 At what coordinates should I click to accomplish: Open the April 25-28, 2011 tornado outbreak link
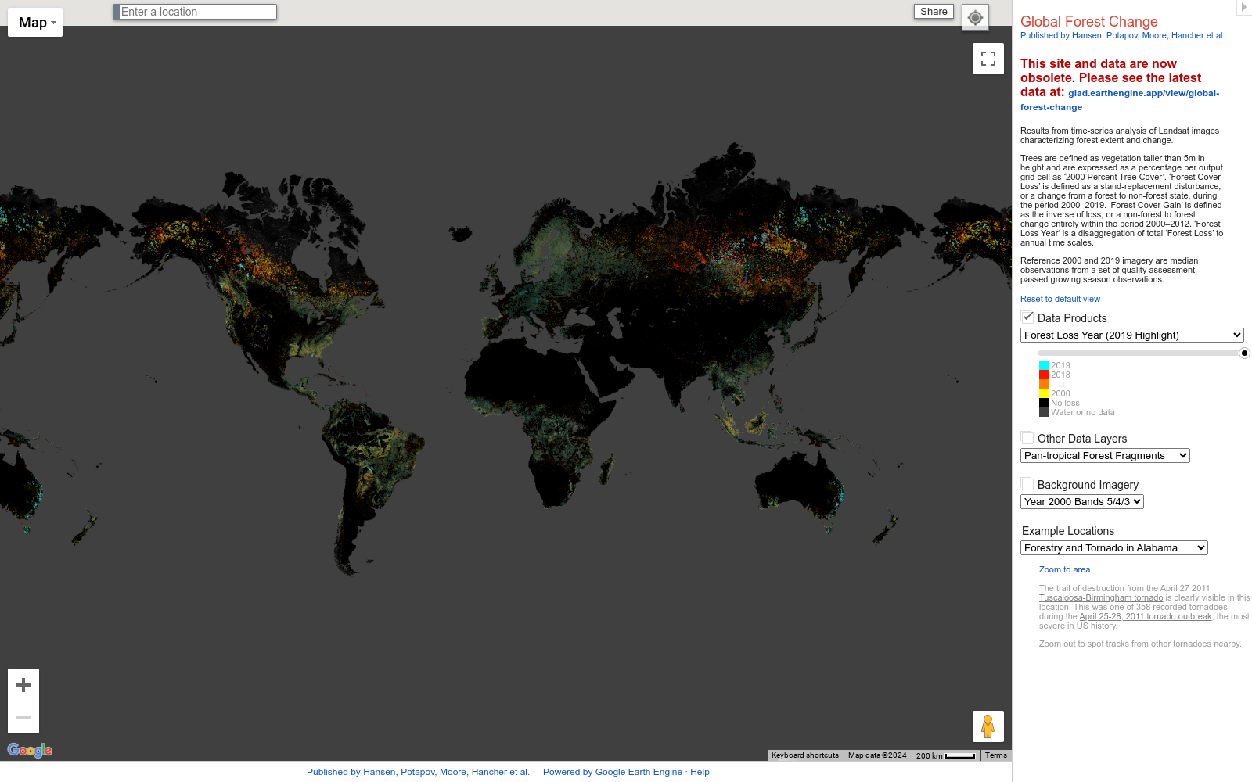(x=1146, y=616)
